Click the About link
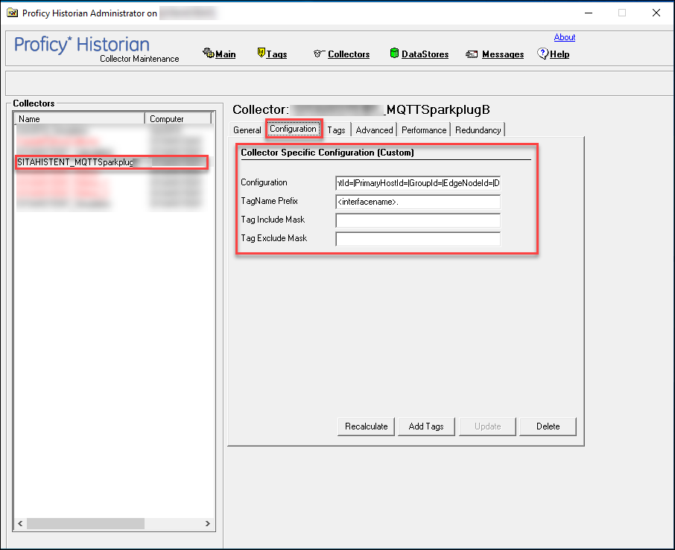 coord(565,37)
